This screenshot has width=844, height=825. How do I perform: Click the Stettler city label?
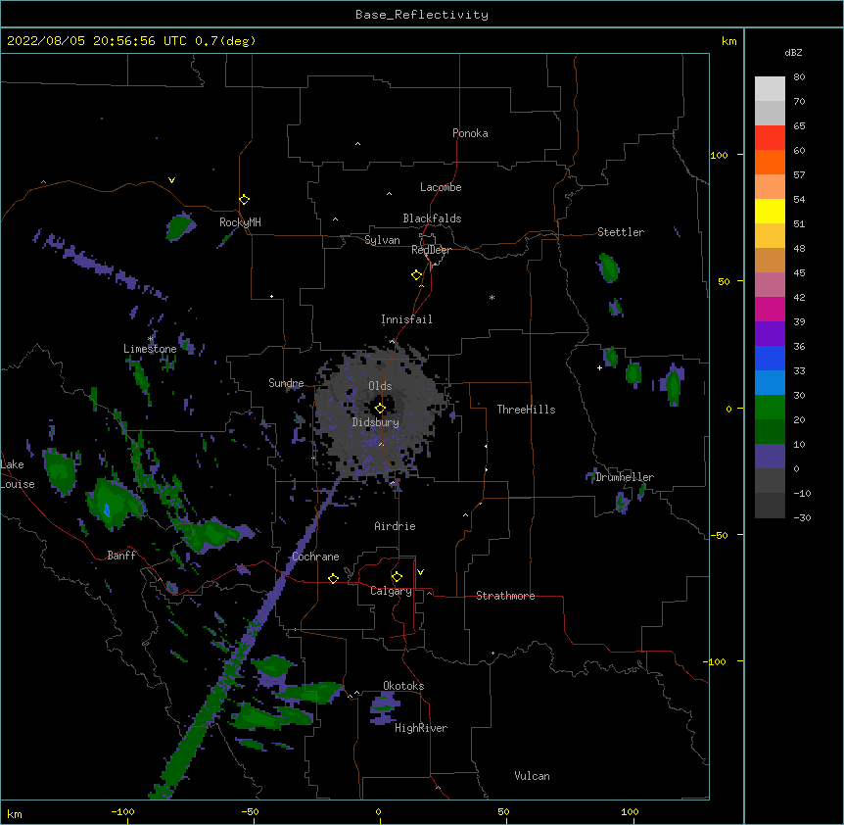point(621,232)
